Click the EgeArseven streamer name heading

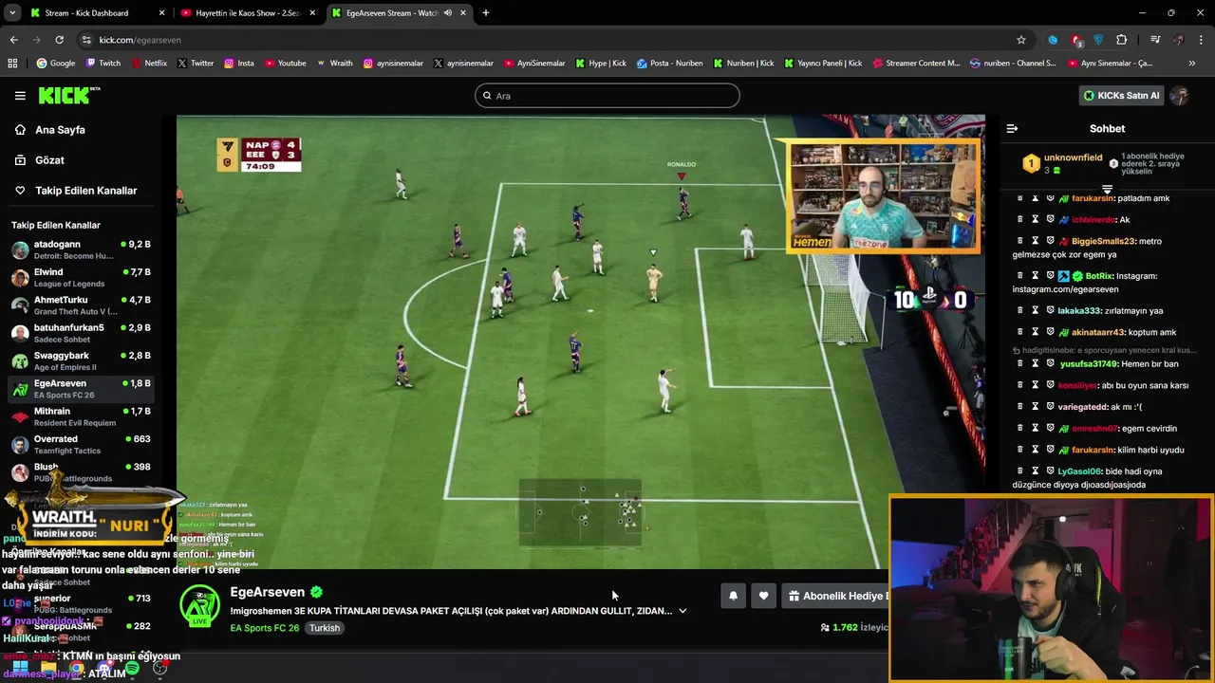(267, 592)
